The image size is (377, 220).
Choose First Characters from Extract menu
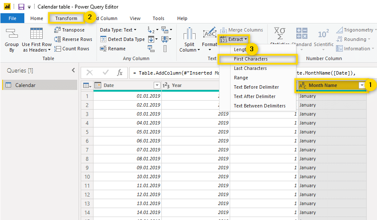[x=251, y=59]
